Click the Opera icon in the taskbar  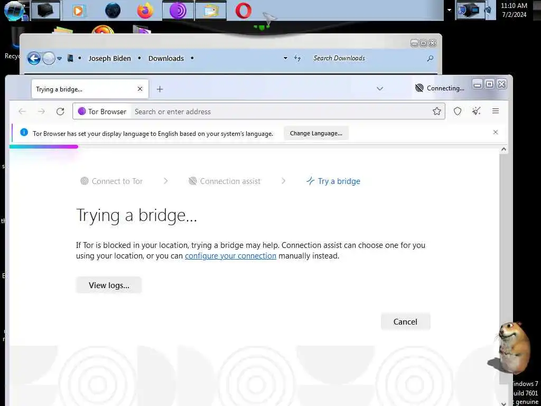coord(244,11)
